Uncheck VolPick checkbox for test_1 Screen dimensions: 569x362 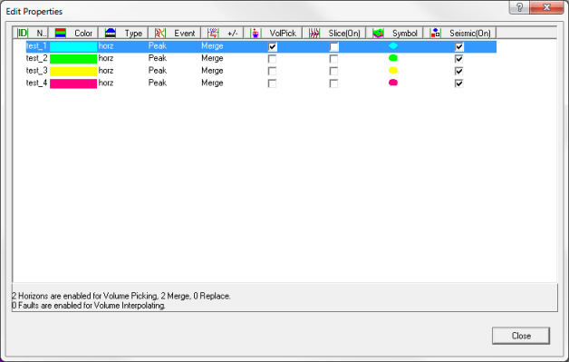[x=272, y=46]
